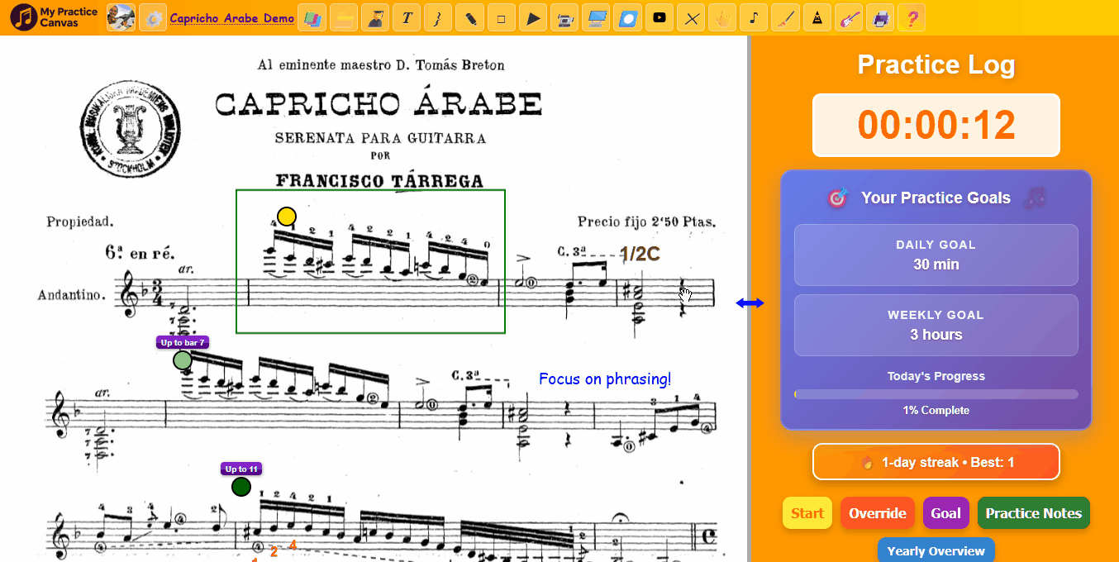Click the Daily Goal 30 min card

(x=936, y=255)
